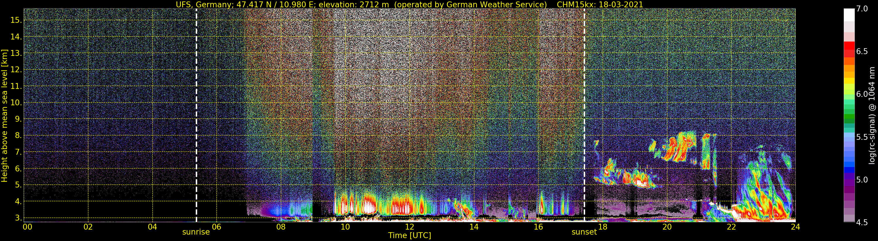
Task: Click the vertical color scale bar
Action: point(849,115)
